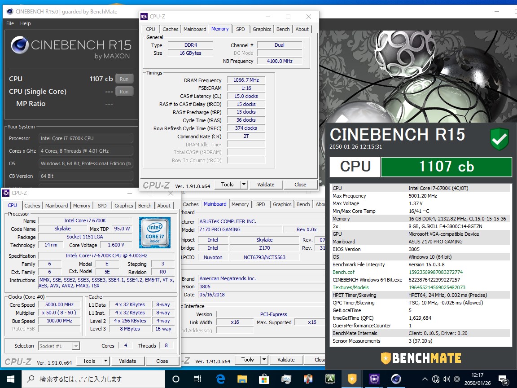Click the Bench.cof green link text
The width and height of the screenshot is (517, 388).
[x=344, y=272]
